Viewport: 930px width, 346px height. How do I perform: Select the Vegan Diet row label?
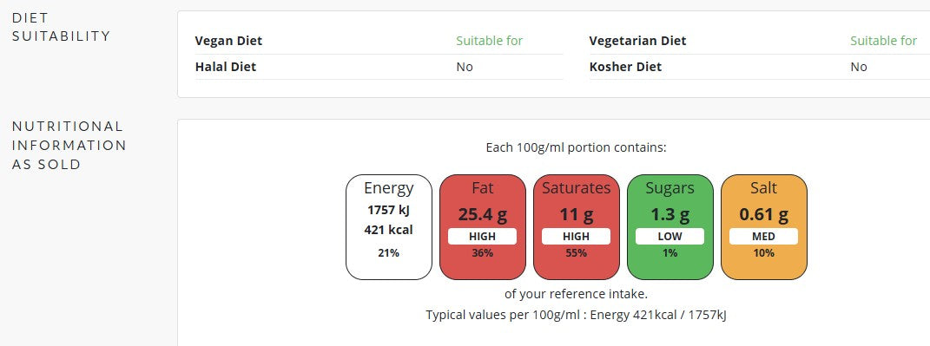(228, 41)
